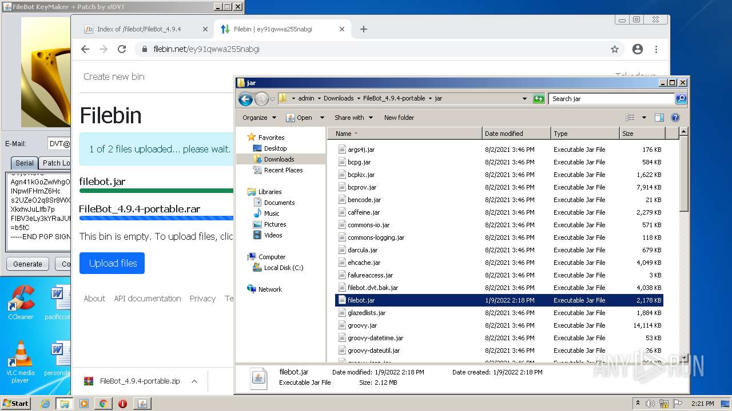Click the filebot.jar green upload progress bar
Viewport: 732px width, 411px height.
156,191
